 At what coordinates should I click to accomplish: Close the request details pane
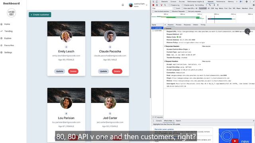coord(165,25)
